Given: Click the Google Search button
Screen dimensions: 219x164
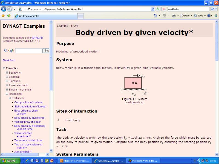Looking at the screenshot, I should (46, 51).
